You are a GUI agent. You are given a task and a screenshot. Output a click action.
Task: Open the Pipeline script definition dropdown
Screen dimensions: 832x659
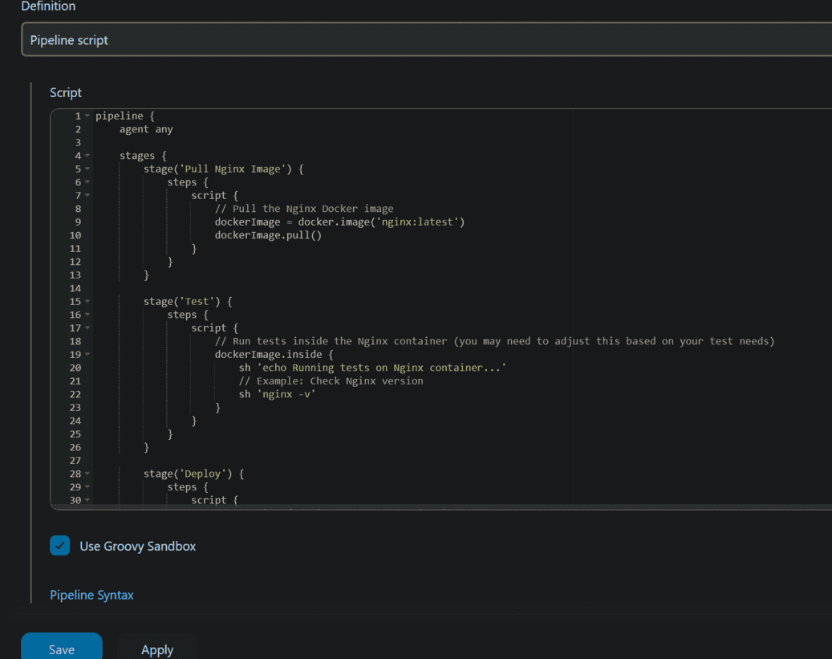[427, 39]
